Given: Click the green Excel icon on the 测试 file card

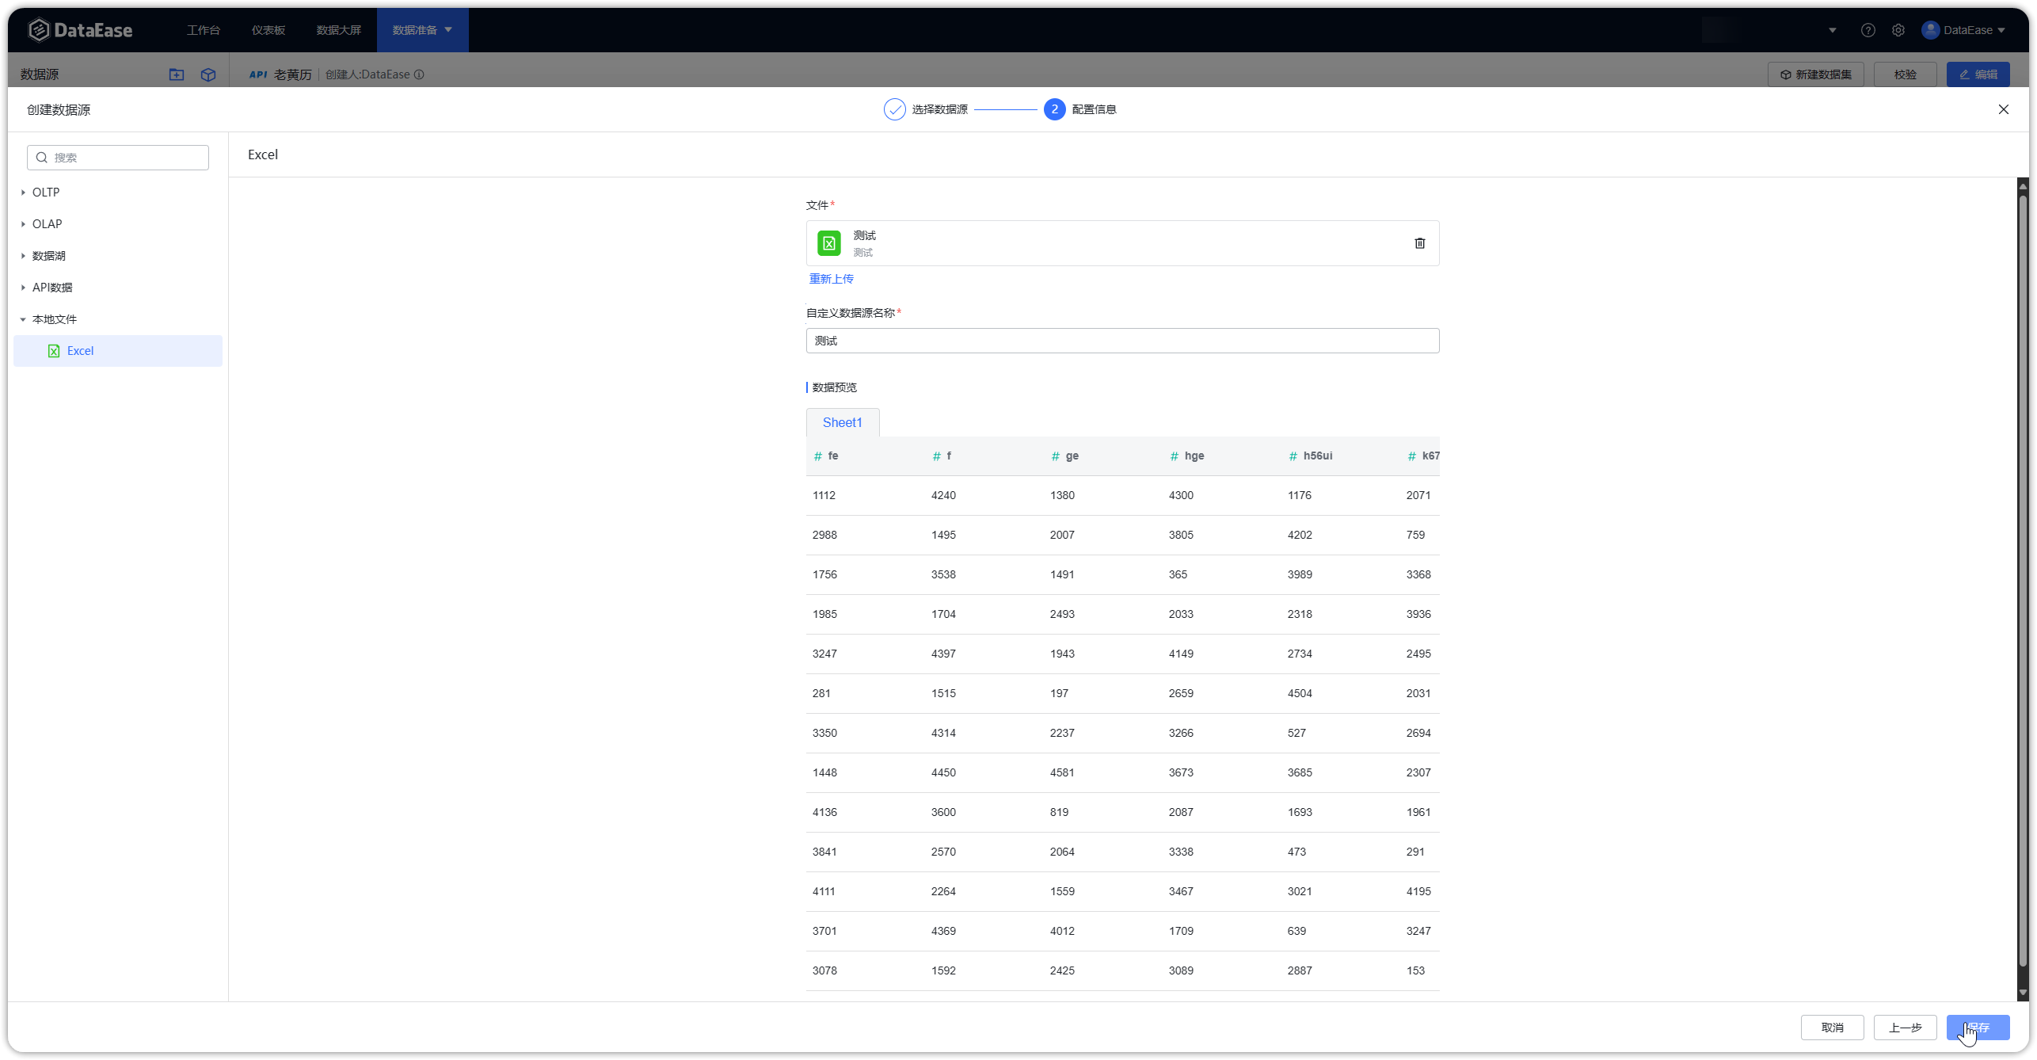Looking at the screenshot, I should [x=828, y=242].
